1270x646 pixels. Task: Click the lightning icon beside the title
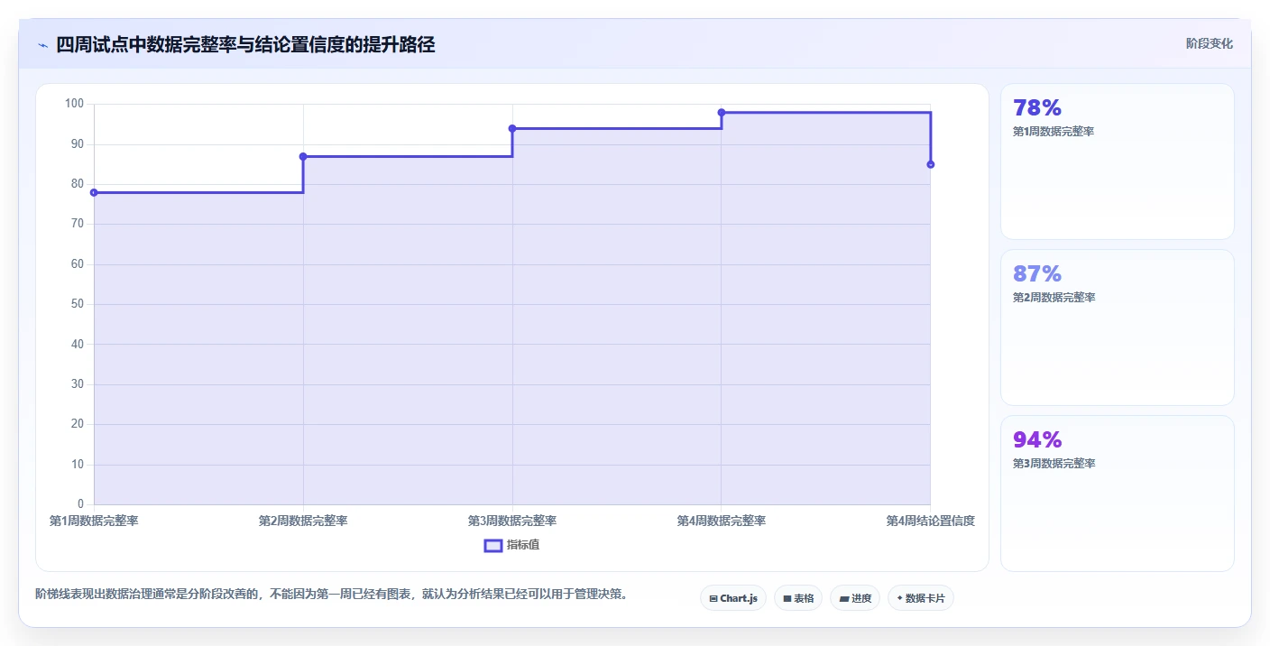(42, 45)
